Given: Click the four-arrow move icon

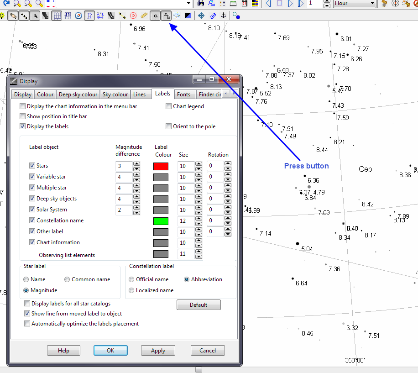Looking at the screenshot, I should click(x=201, y=16).
